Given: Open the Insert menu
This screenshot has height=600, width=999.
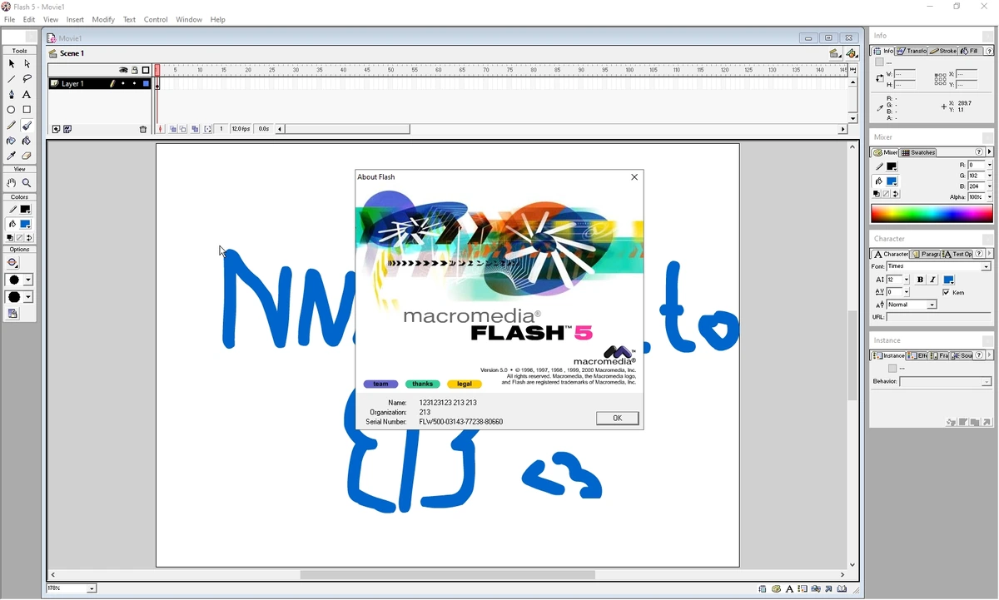Looking at the screenshot, I should [75, 19].
